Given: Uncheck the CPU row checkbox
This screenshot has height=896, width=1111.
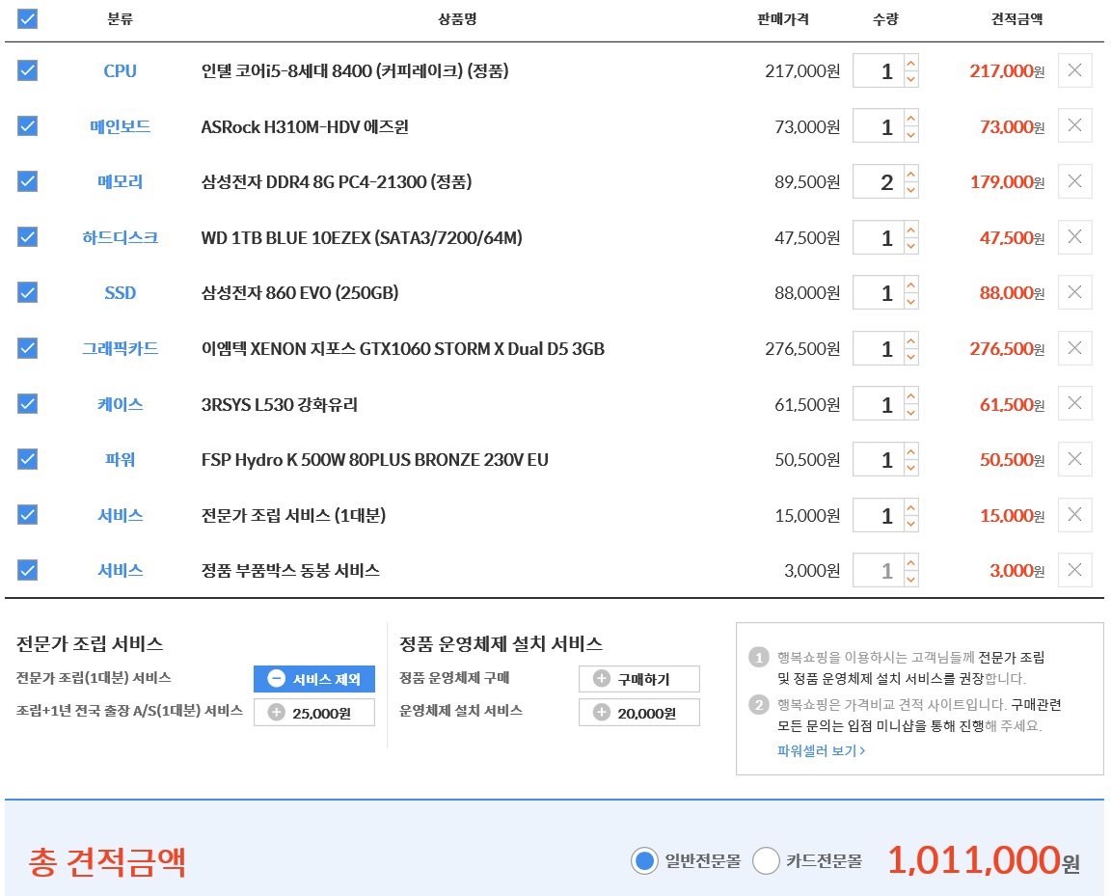Looking at the screenshot, I should click(27, 70).
